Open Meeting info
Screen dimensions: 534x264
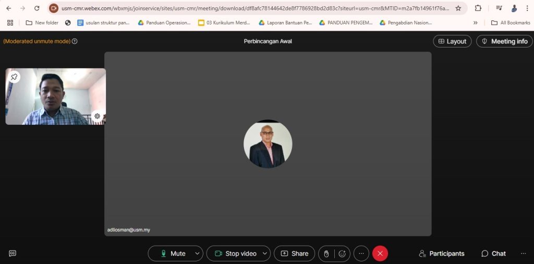(504, 41)
